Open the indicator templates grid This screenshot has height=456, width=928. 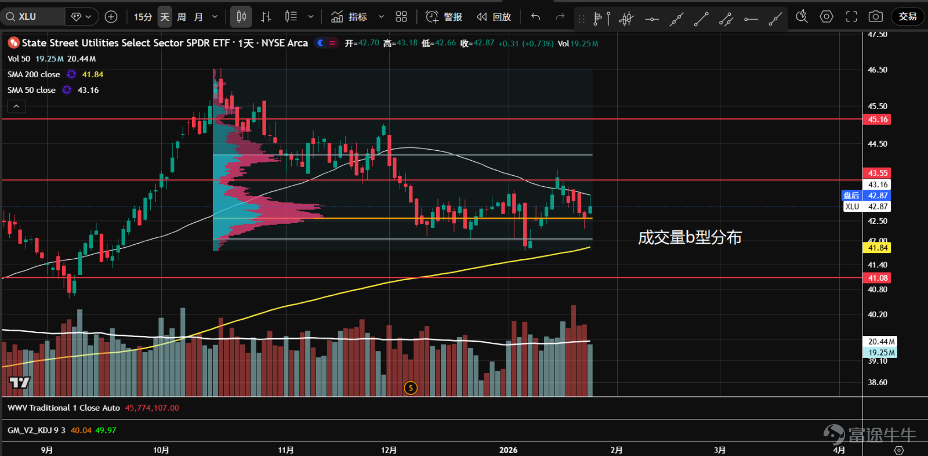[401, 17]
